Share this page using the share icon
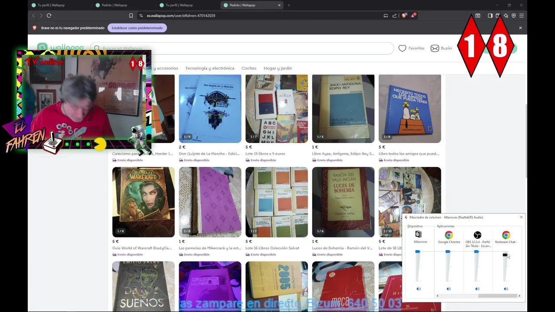555x312 pixels. pyautogui.click(x=395, y=16)
